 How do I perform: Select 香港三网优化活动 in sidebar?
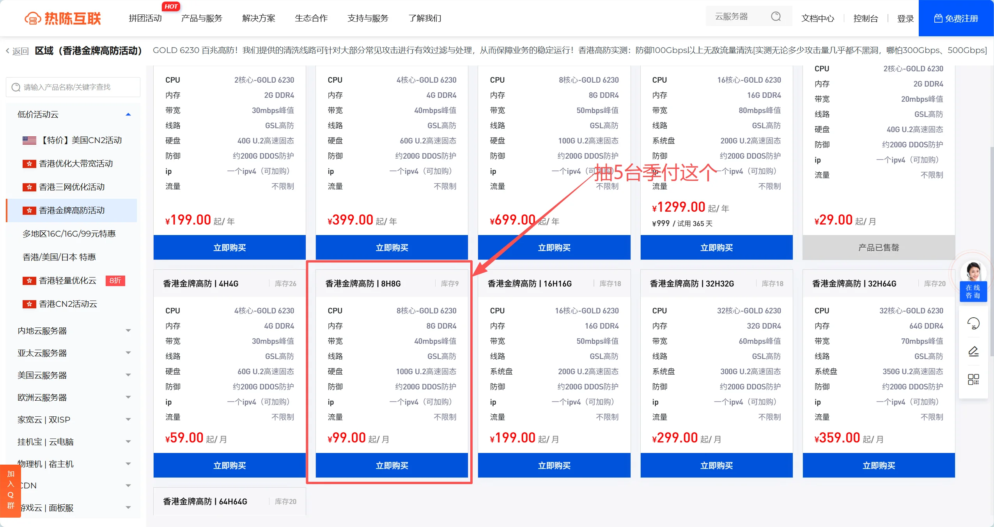coord(72,187)
